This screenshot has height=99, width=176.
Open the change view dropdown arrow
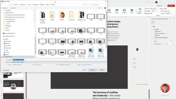[x=101, y=8]
